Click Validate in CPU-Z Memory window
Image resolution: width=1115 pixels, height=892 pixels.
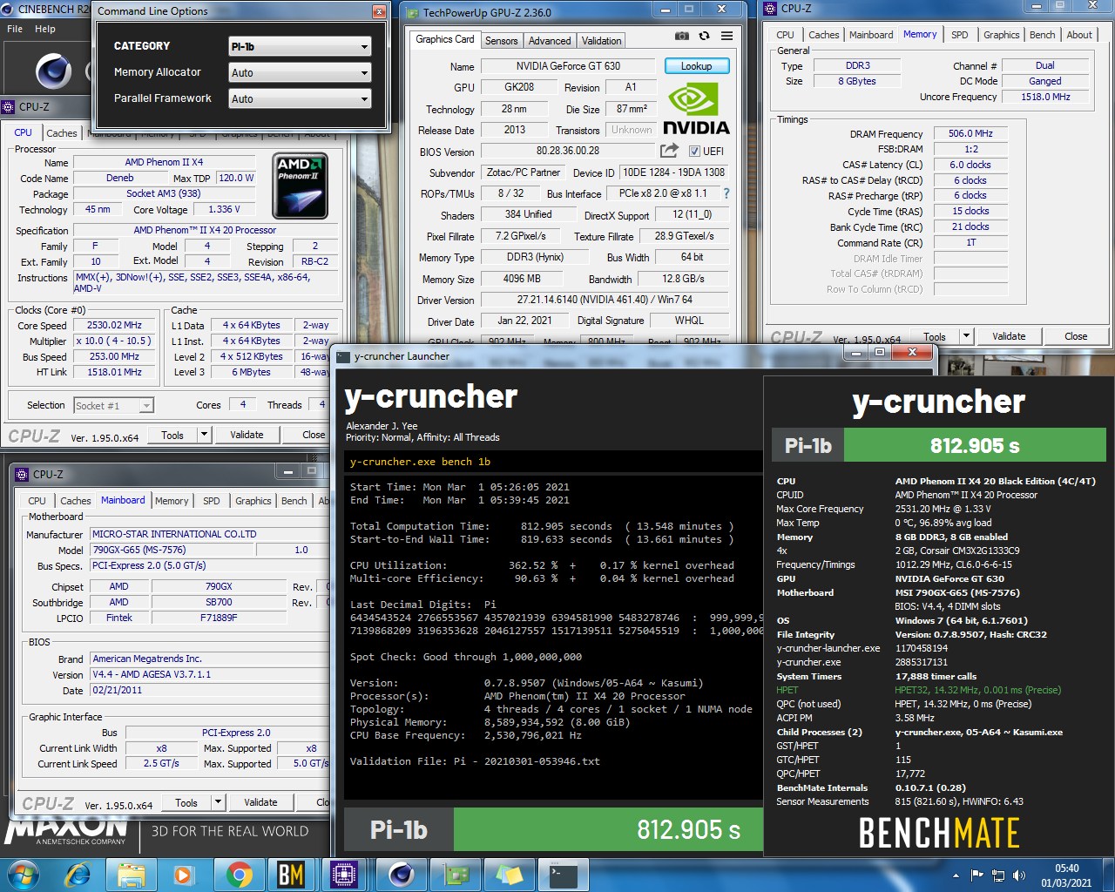tap(1009, 336)
